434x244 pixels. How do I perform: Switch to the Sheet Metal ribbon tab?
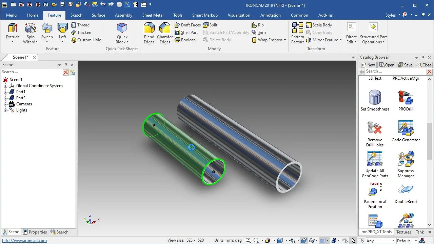pos(153,15)
